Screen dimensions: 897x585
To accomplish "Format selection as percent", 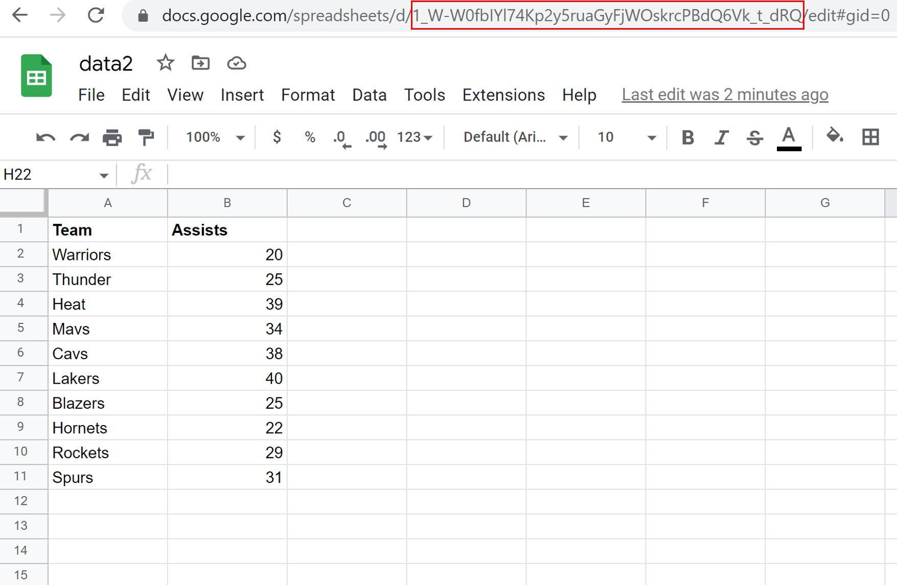I will coord(309,137).
